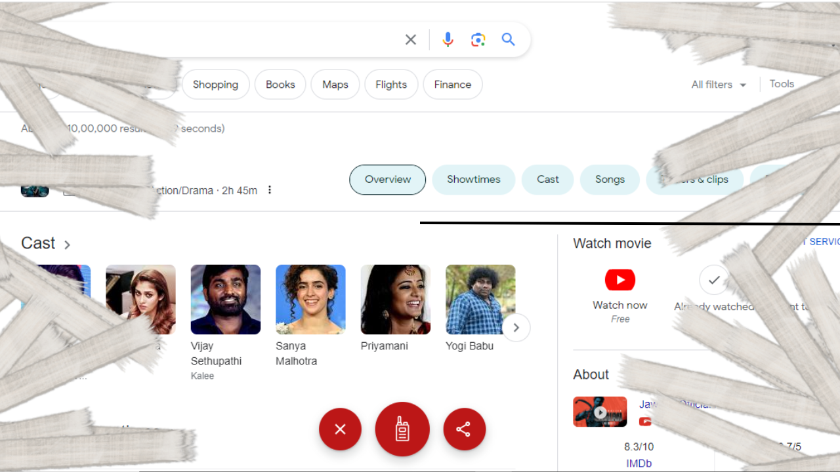Open the IMDb rating link
This screenshot has width=840, height=472.
(x=639, y=463)
